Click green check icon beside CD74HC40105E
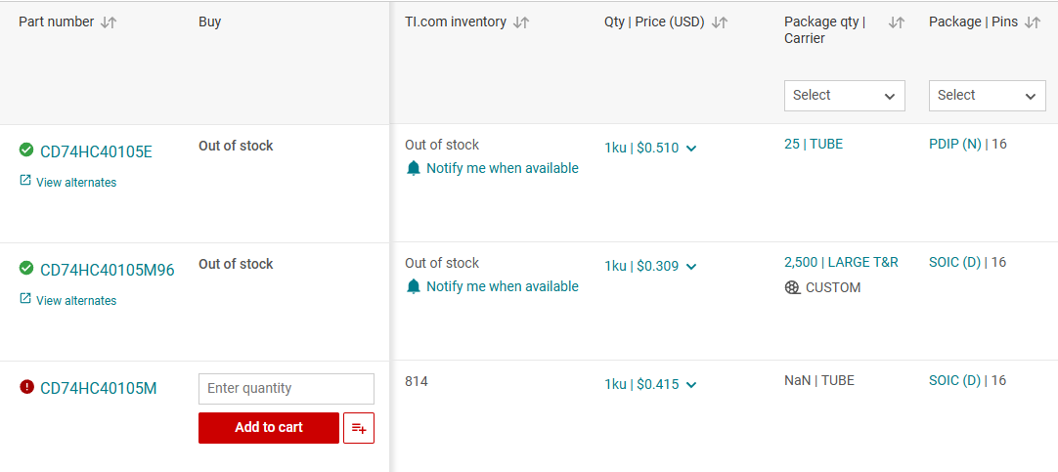This screenshot has height=472, width=1058. 26,150
